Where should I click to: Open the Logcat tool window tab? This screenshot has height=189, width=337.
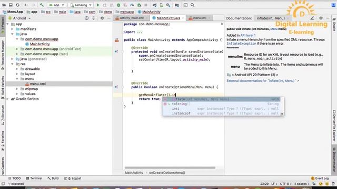[73, 178]
